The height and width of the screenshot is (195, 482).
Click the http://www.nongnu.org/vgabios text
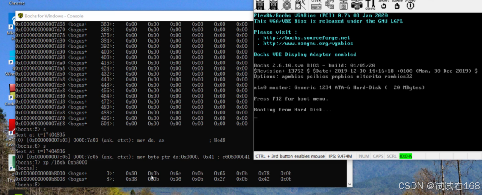308,44
